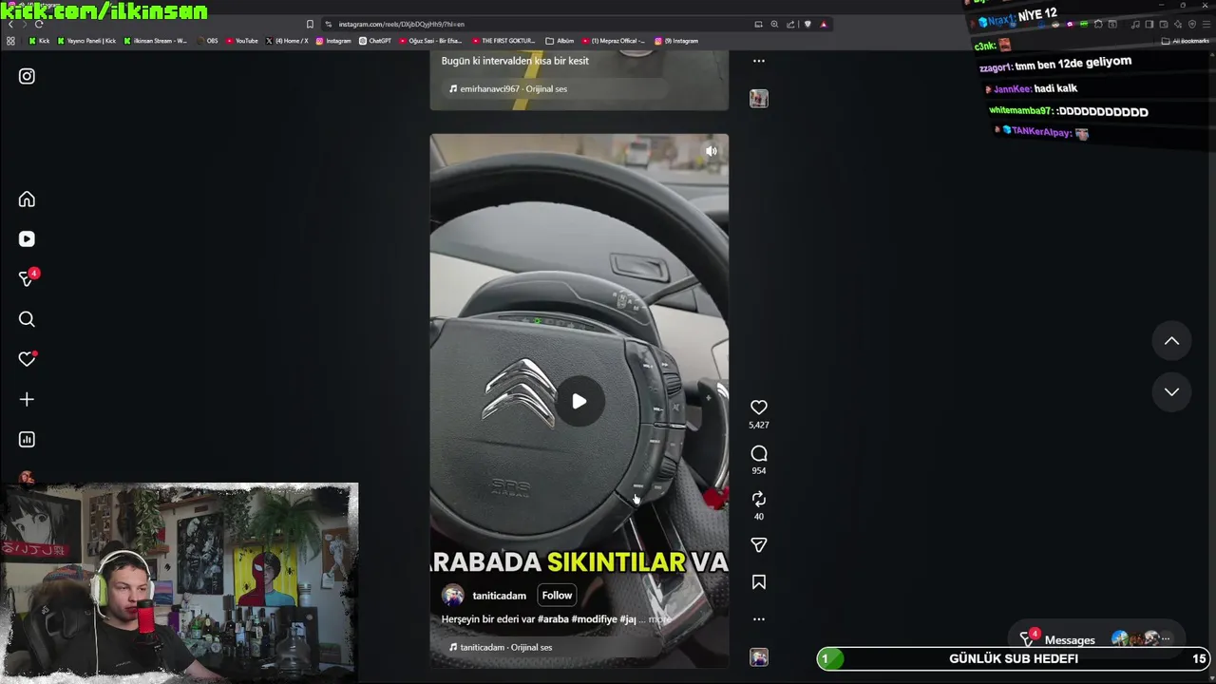The width and height of the screenshot is (1216, 684).
Task: Open taniticadam profile avatar
Action: (x=453, y=596)
